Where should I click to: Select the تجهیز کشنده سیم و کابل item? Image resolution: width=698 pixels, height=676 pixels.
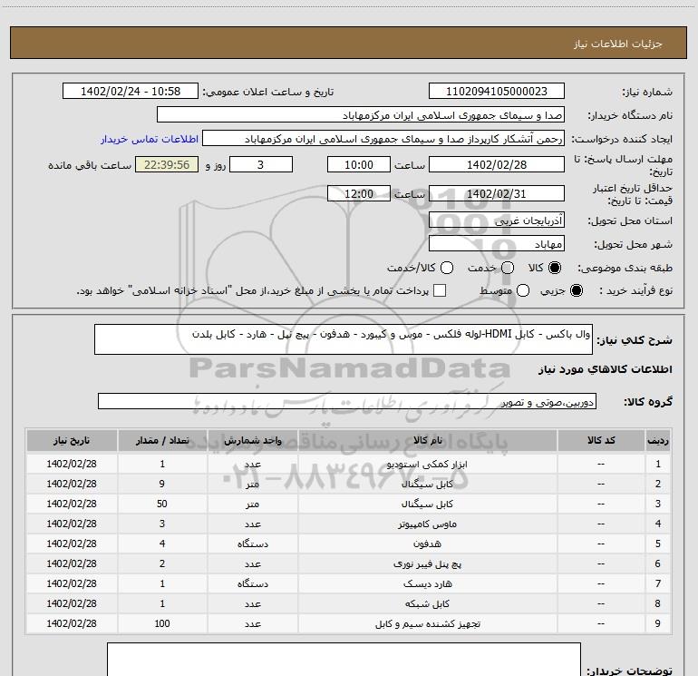(427, 624)
